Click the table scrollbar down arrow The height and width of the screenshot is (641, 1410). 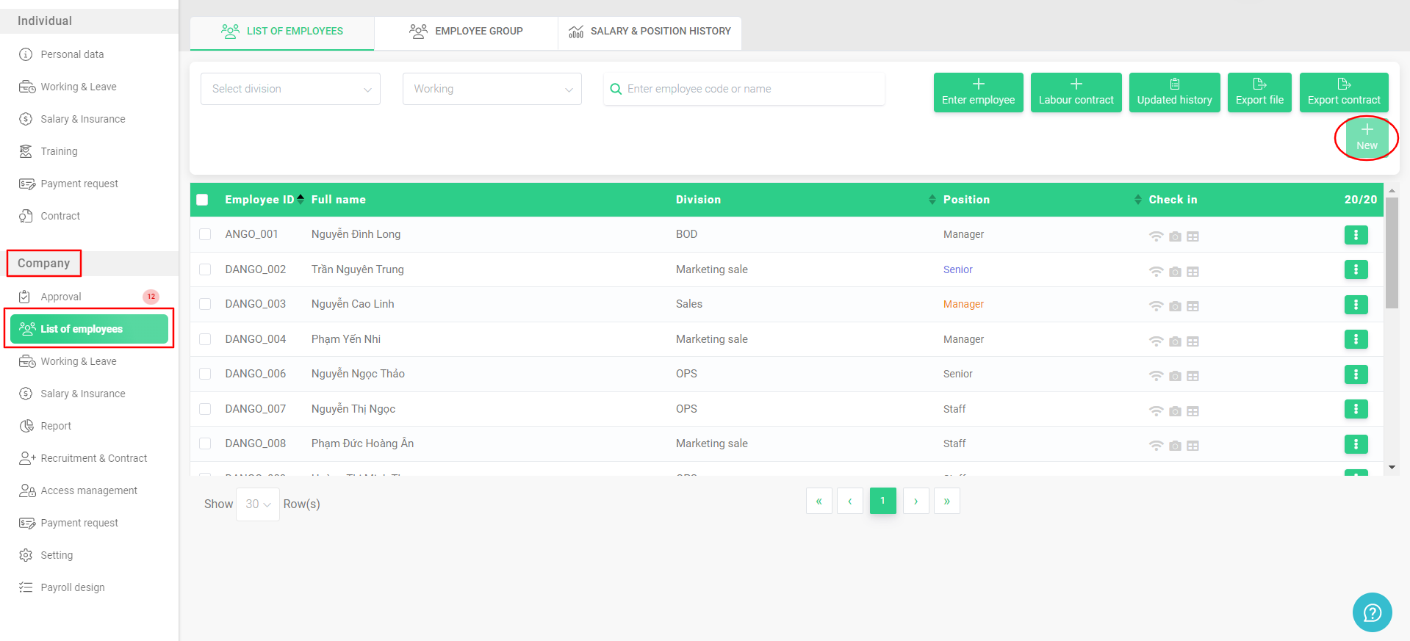click(x=1392, y=468)
